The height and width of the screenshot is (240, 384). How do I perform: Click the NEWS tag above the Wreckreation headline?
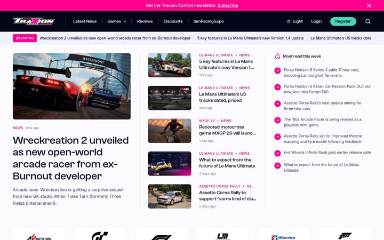[x=18, y=128]
